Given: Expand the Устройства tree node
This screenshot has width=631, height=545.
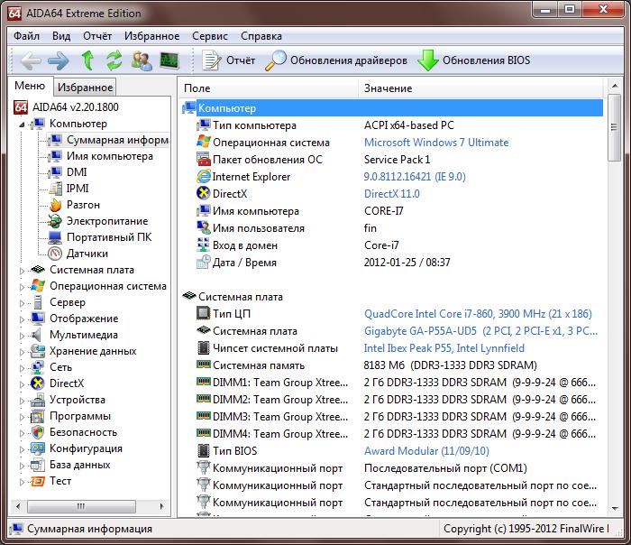Looking at the screenshot, I should click(x=23, y=401).
